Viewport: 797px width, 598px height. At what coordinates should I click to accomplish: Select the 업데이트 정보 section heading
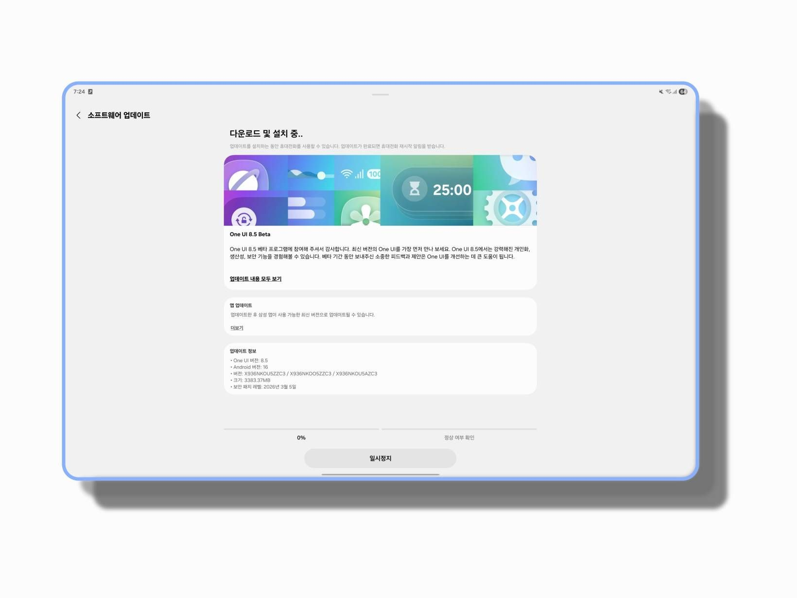243,351
